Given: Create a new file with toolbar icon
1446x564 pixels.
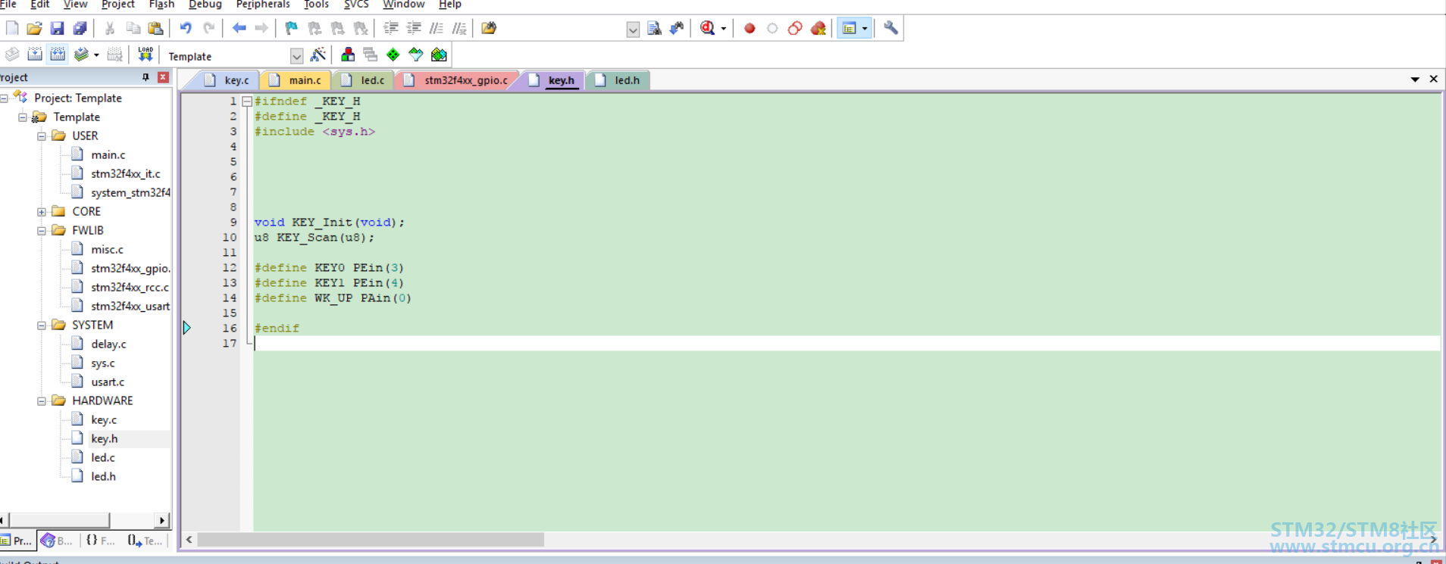Looking at the screenshot, I should (12, 28).
